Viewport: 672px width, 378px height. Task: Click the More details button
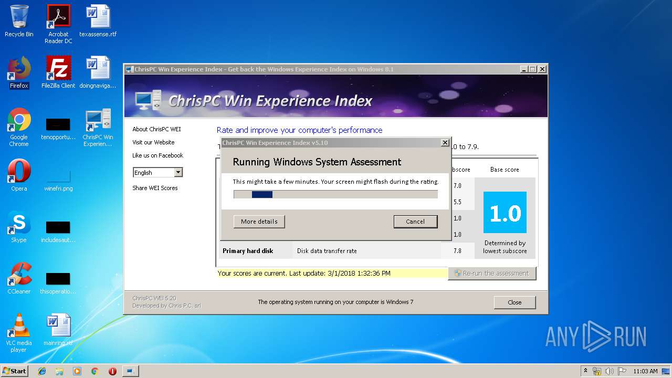259,222
